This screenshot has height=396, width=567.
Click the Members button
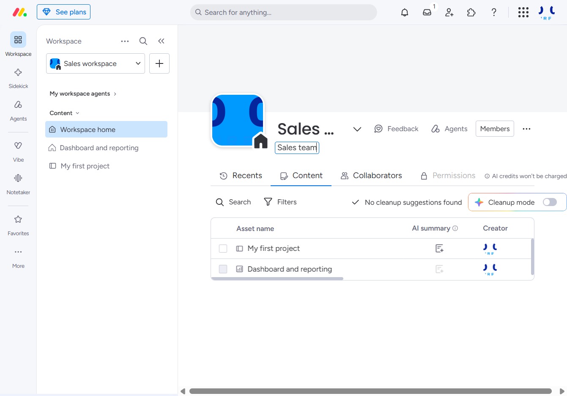click(x=495, y=129)
